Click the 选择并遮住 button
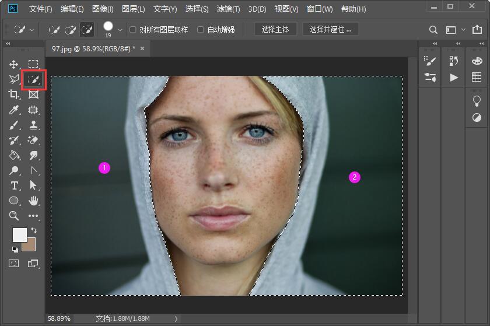 point(330,29)
